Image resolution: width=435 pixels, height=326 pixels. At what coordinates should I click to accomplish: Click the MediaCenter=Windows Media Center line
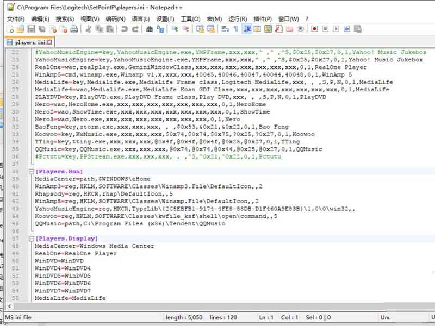94,246
